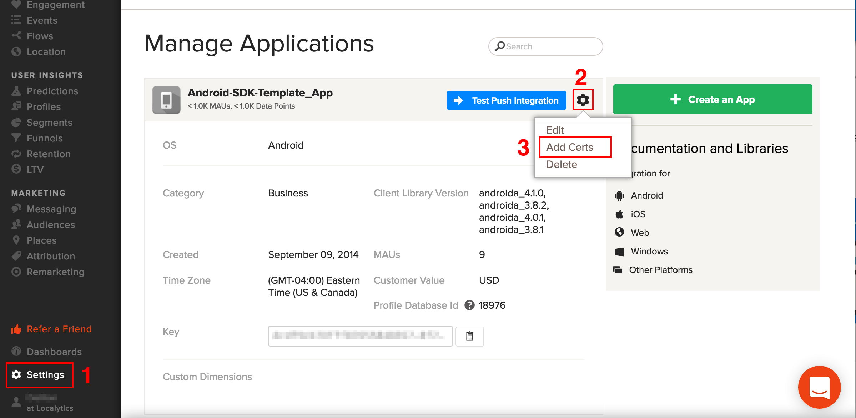Open Windows integration documentation

click(649, 251)
